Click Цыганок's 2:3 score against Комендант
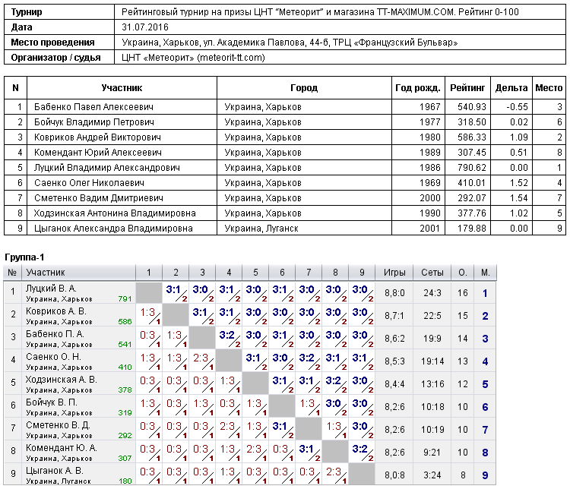 [x=335, y=475]
